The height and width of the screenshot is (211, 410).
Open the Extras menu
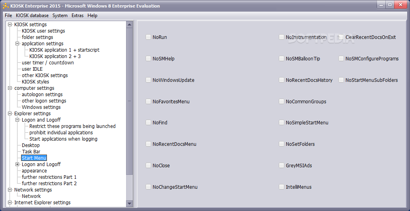click(x=78, y=15)
